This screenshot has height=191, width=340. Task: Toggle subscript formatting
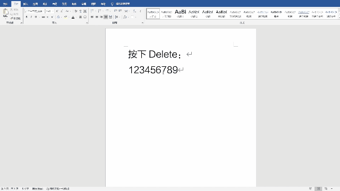point(47,17)
